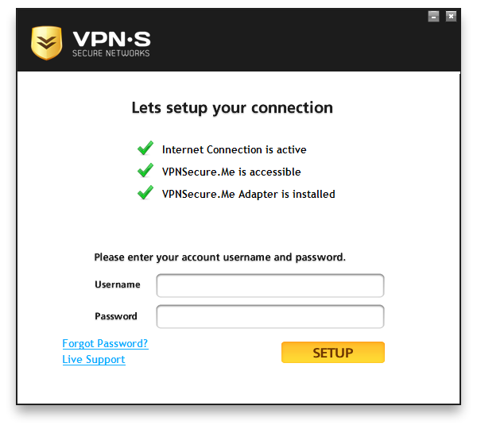Viewport: 477px width, 429px height.
Task: Click the checkmark next to VPNSecure.Me is accessible
Action: pyautogui.click(x=145, y=170)
